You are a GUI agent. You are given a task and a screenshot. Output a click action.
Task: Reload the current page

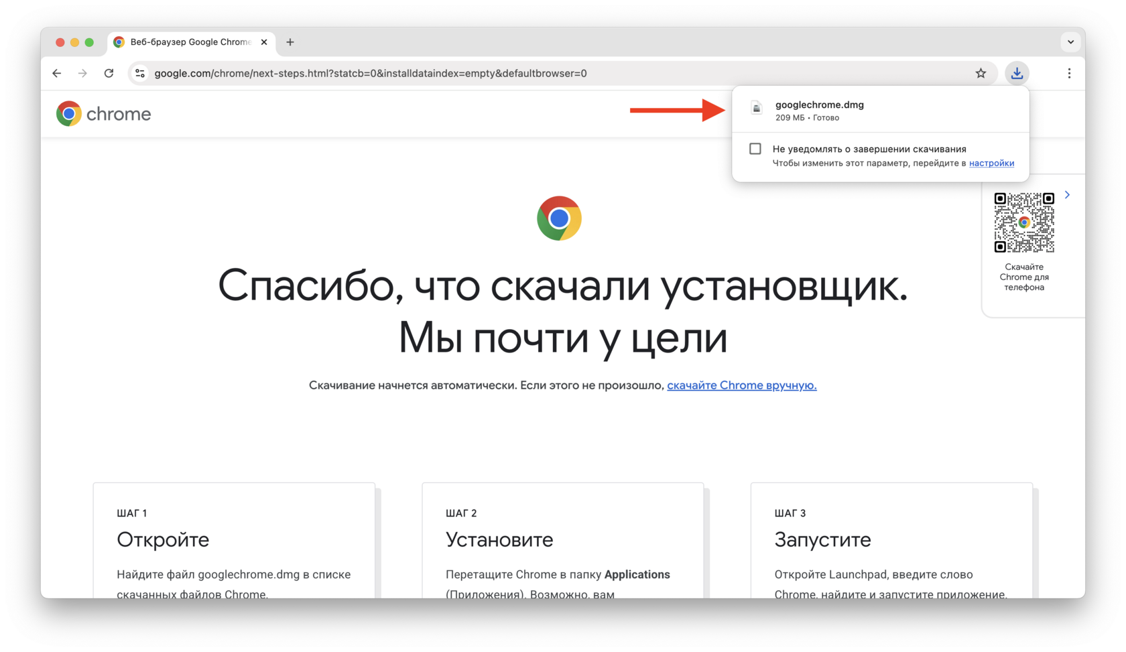[x=109, y=74]
